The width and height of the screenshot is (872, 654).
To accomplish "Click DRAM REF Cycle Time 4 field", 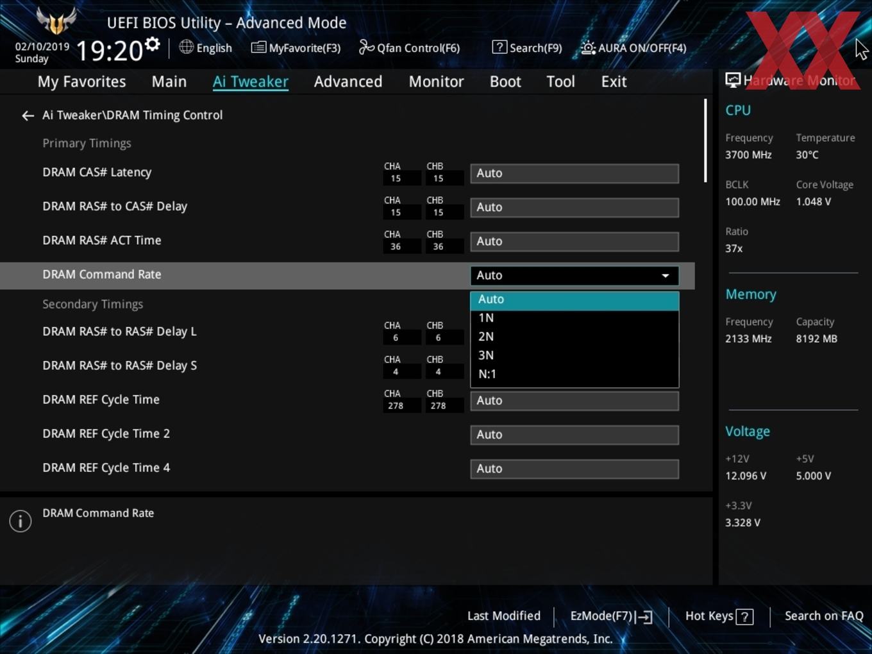I will click(x=574, y=469).
